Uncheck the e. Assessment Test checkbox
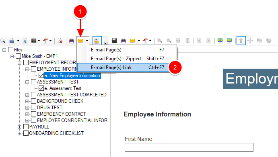Image resolution: width=278 pixels, height=157 pixels. click(x=41, y=88)
